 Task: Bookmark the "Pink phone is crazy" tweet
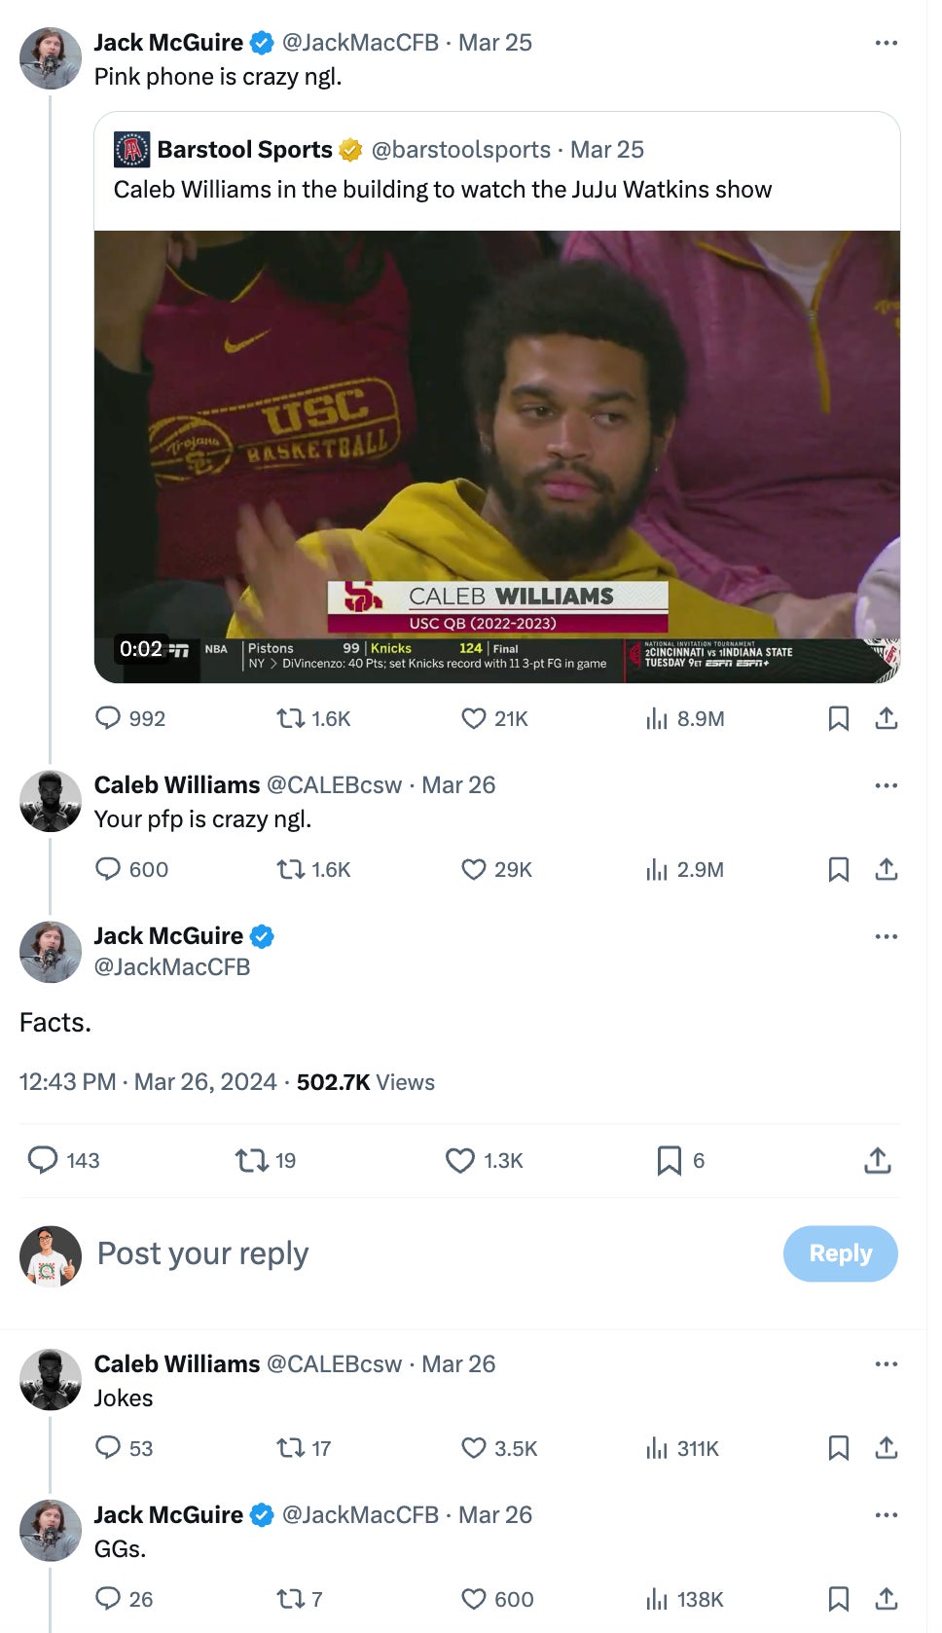point(838,718)
